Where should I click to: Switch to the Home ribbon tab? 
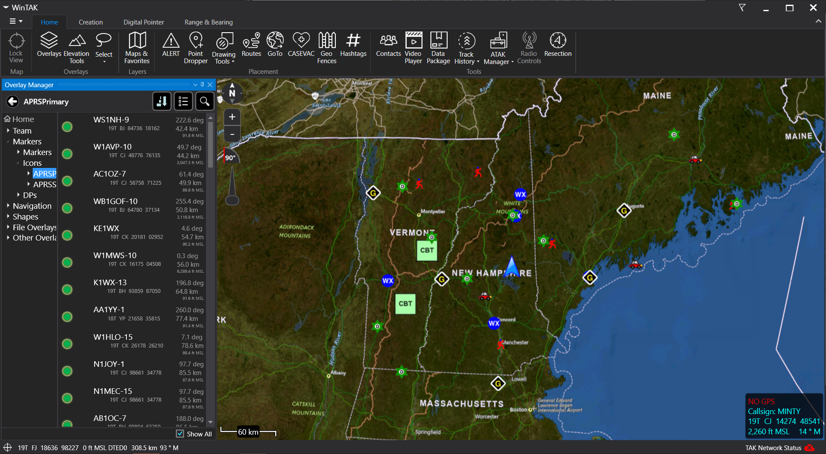pos(49,22)
